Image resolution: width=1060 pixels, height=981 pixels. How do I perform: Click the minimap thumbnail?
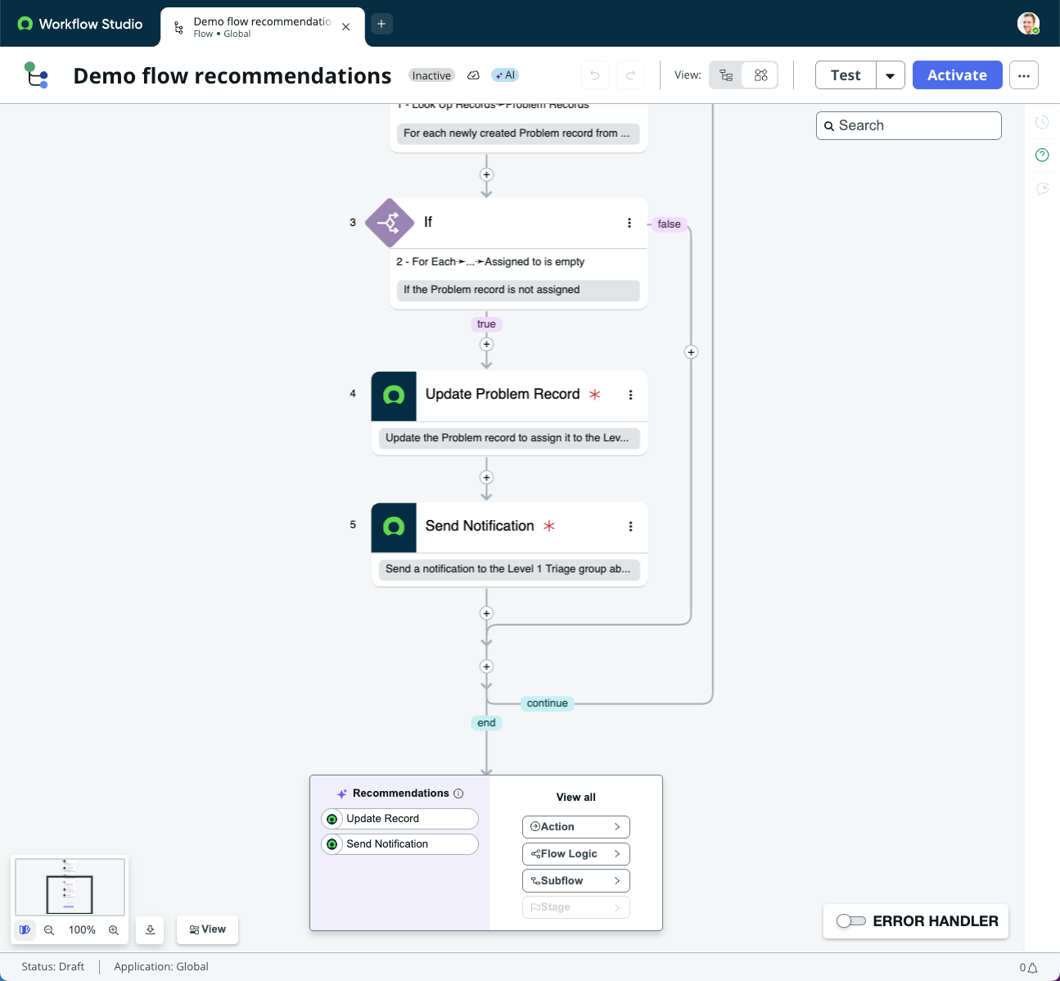click(70, 887)
